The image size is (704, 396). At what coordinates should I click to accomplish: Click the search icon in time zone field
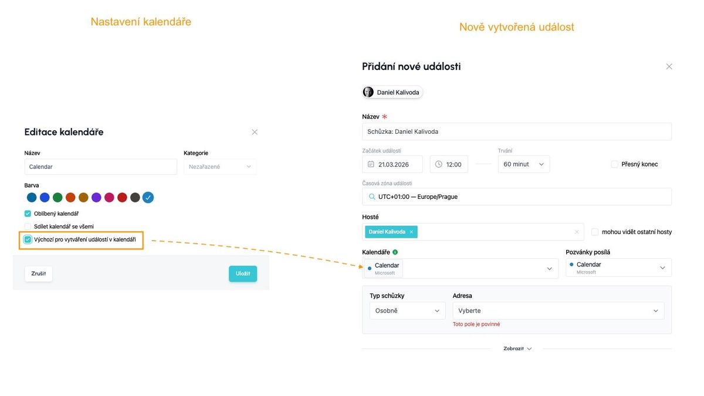[x=372, y=197]
